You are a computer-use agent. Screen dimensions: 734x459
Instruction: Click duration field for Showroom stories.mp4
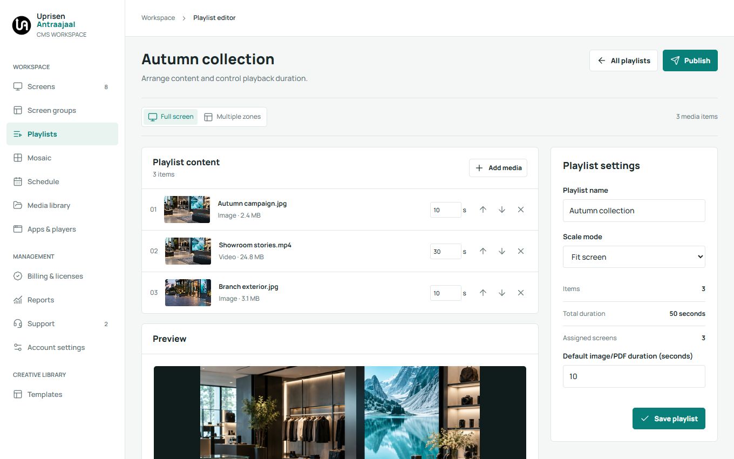[445, 251]
